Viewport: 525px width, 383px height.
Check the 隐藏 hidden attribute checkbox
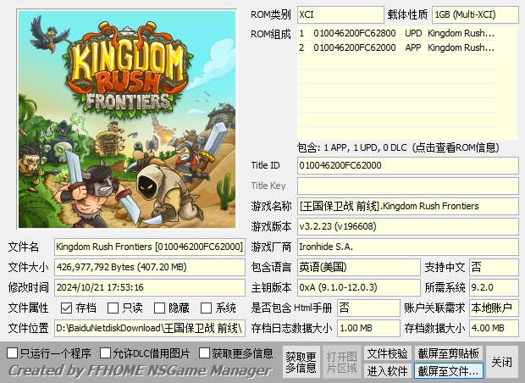158,308
